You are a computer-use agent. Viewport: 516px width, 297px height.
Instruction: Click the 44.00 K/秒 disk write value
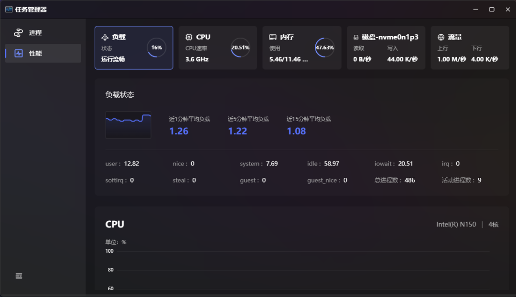[x=402, y=60]
